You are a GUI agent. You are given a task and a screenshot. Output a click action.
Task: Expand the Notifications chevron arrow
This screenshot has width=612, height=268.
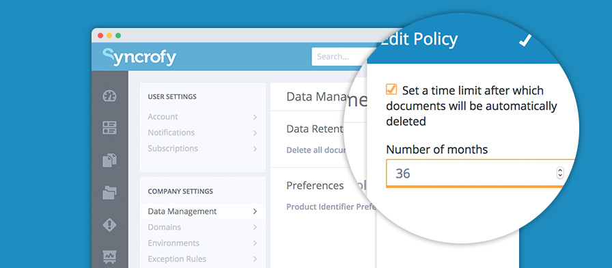coord(255,133)
